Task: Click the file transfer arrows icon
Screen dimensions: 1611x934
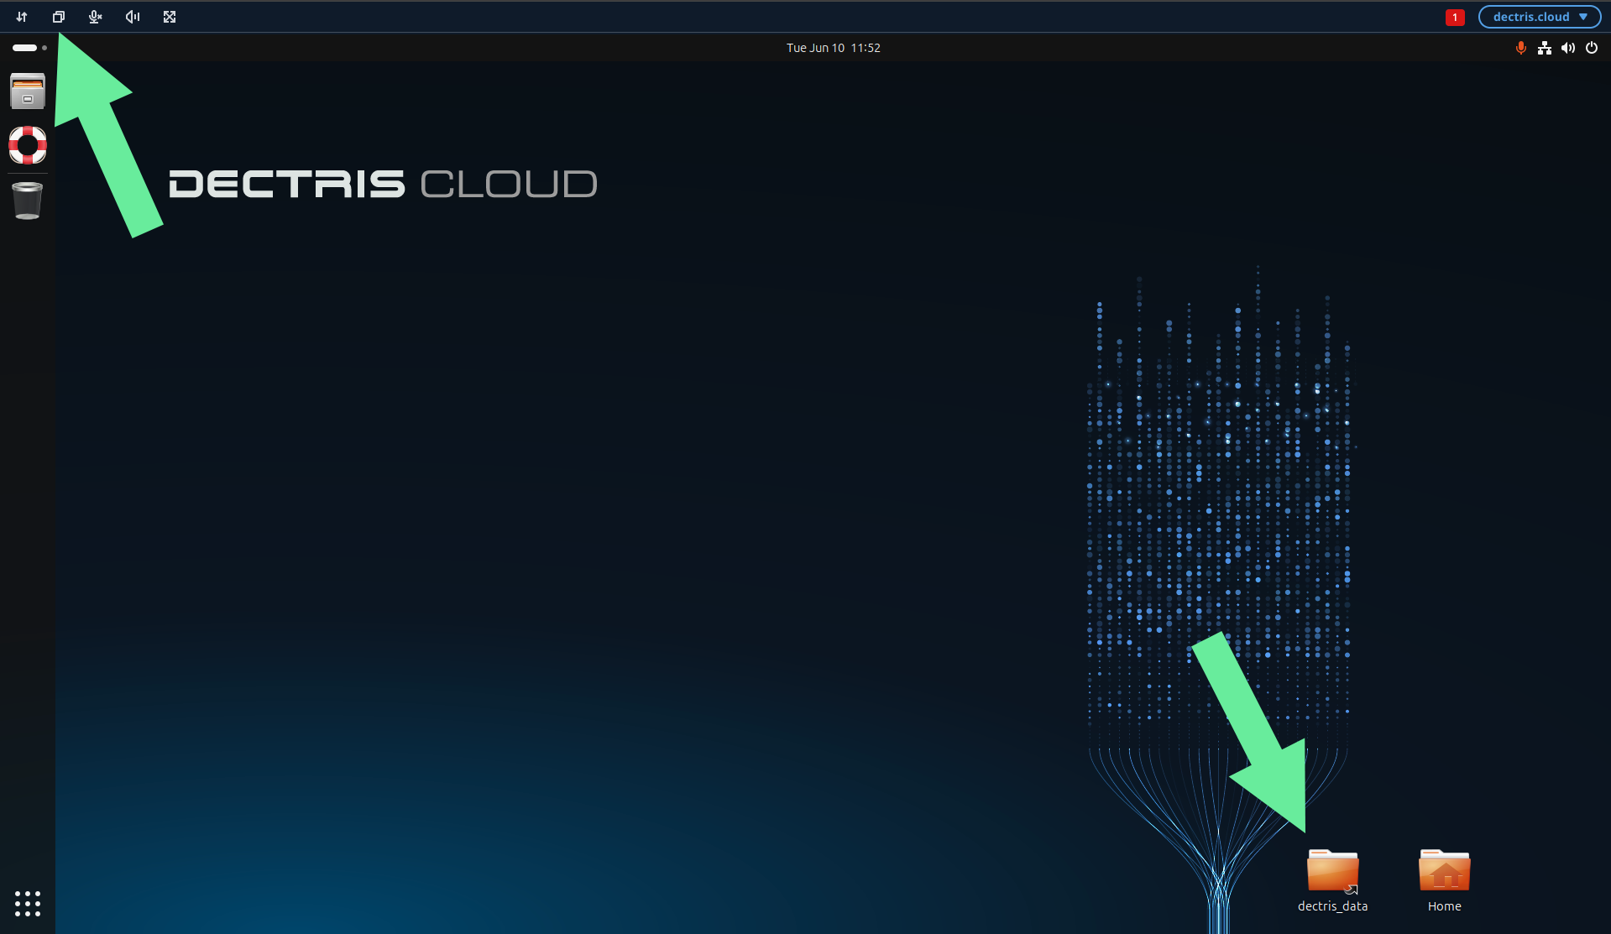Action: (x=22, y=17)
